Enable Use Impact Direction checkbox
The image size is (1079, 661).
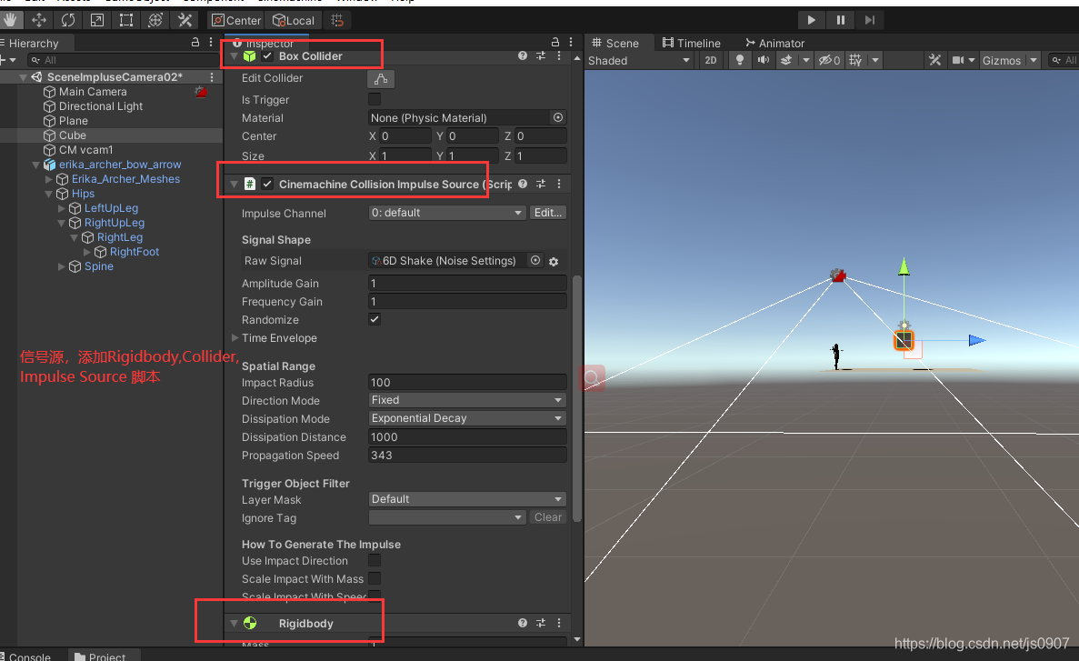coord(375,560)
